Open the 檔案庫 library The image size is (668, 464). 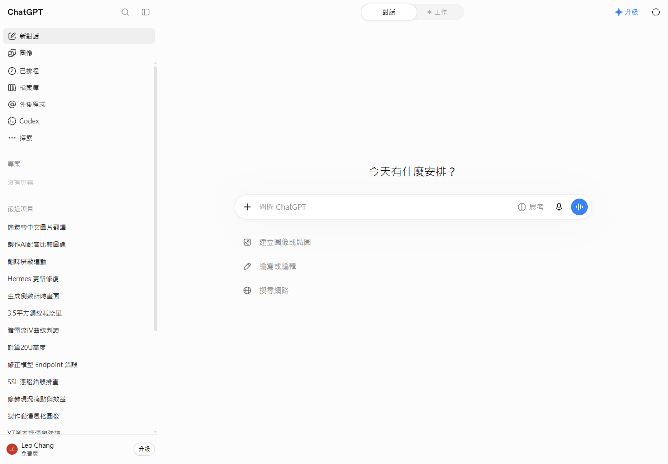click(x=79, y=88)
